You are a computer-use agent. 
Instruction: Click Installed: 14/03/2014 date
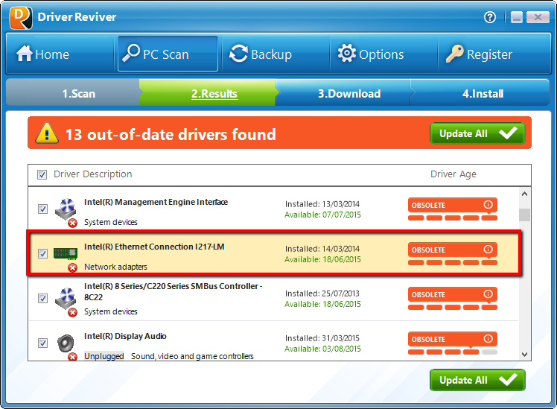pos(322,249)
